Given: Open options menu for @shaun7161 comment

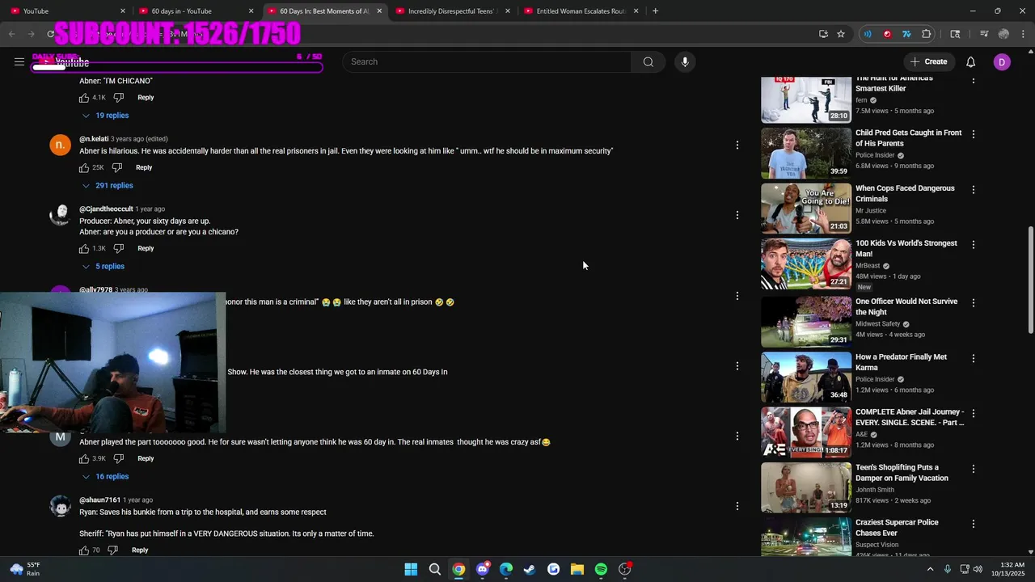Looking at the screenshot, I should tap(737, 506).
